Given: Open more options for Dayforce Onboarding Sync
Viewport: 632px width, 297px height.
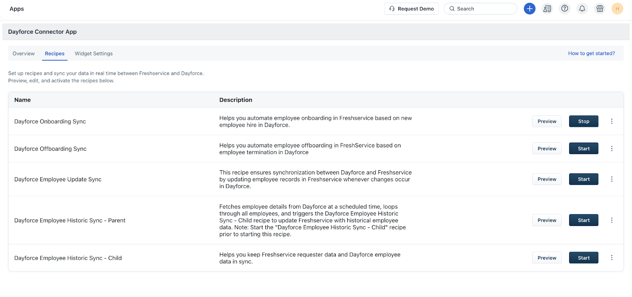Looking at the screenshot, I should pos(611,121).
